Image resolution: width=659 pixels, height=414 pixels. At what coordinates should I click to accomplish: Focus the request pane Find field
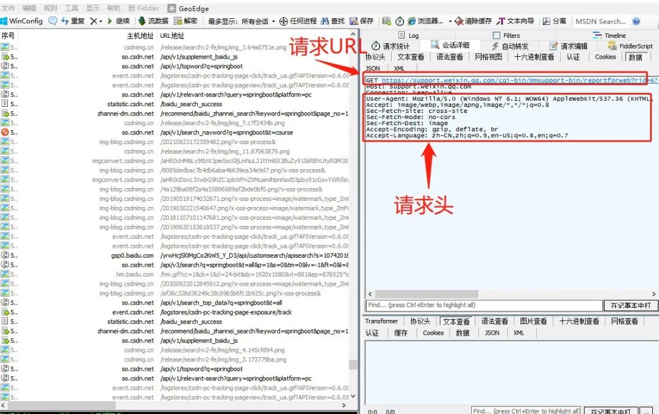click(484, 305)
